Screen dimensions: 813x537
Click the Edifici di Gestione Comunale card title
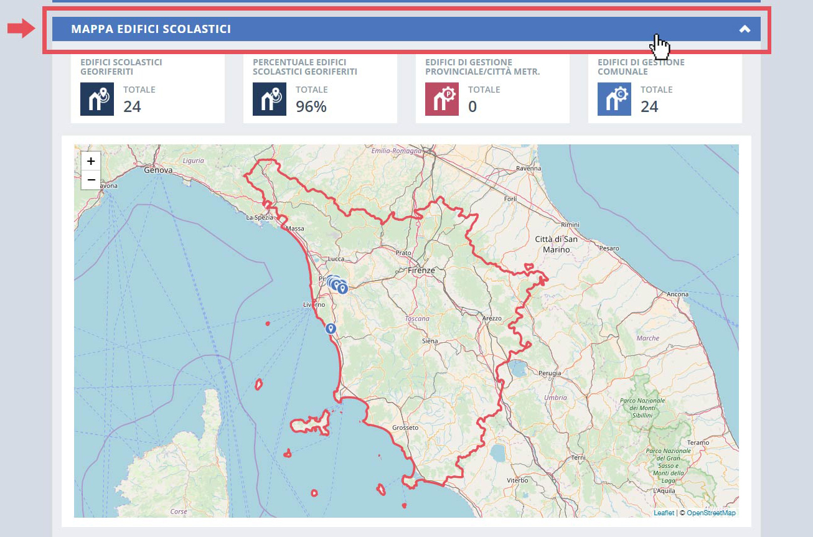641,67
